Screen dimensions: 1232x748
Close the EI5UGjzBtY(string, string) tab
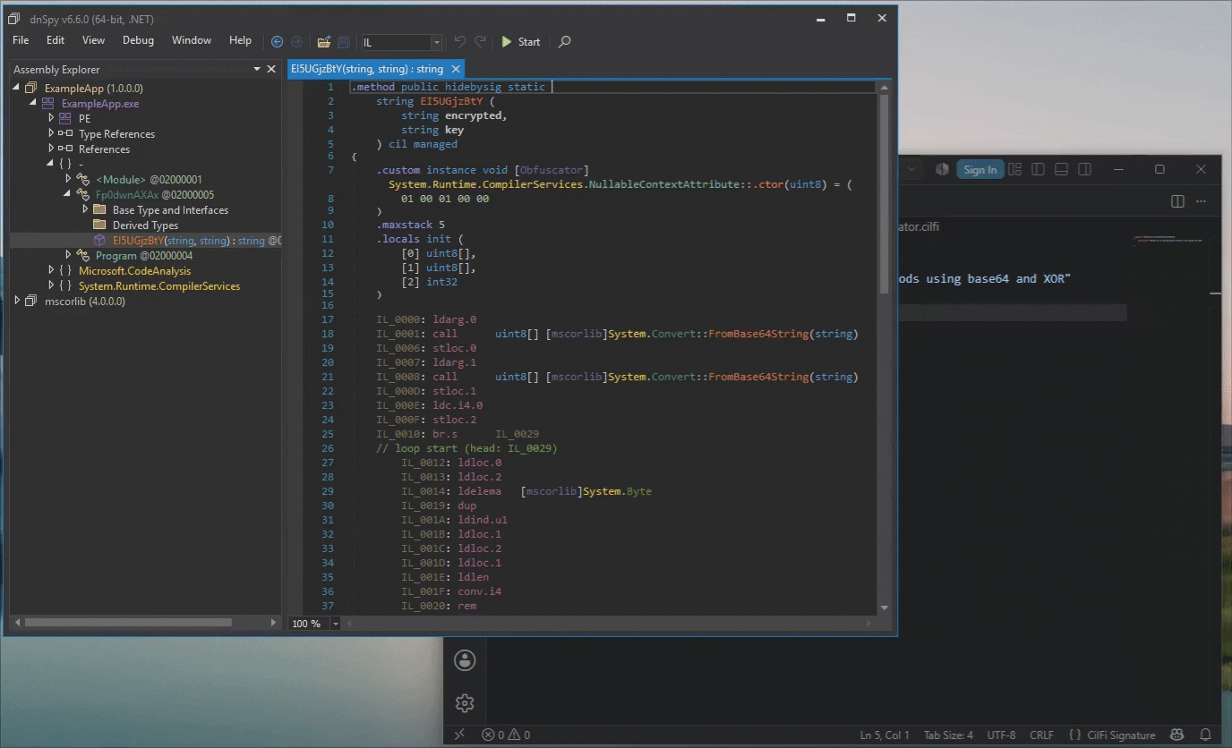click(x=456, y=69)
